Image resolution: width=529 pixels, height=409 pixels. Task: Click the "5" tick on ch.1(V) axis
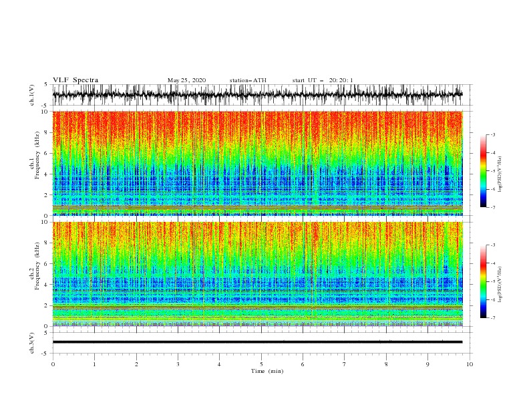point(46,84)
